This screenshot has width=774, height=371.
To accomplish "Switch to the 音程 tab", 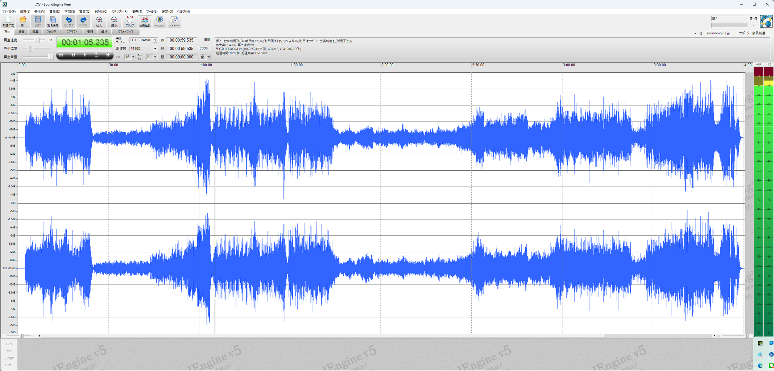I will tap(90, 32).
